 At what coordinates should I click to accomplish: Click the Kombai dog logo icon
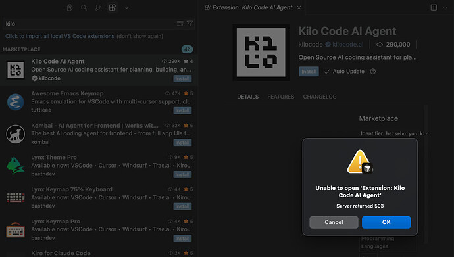[15, 134]
